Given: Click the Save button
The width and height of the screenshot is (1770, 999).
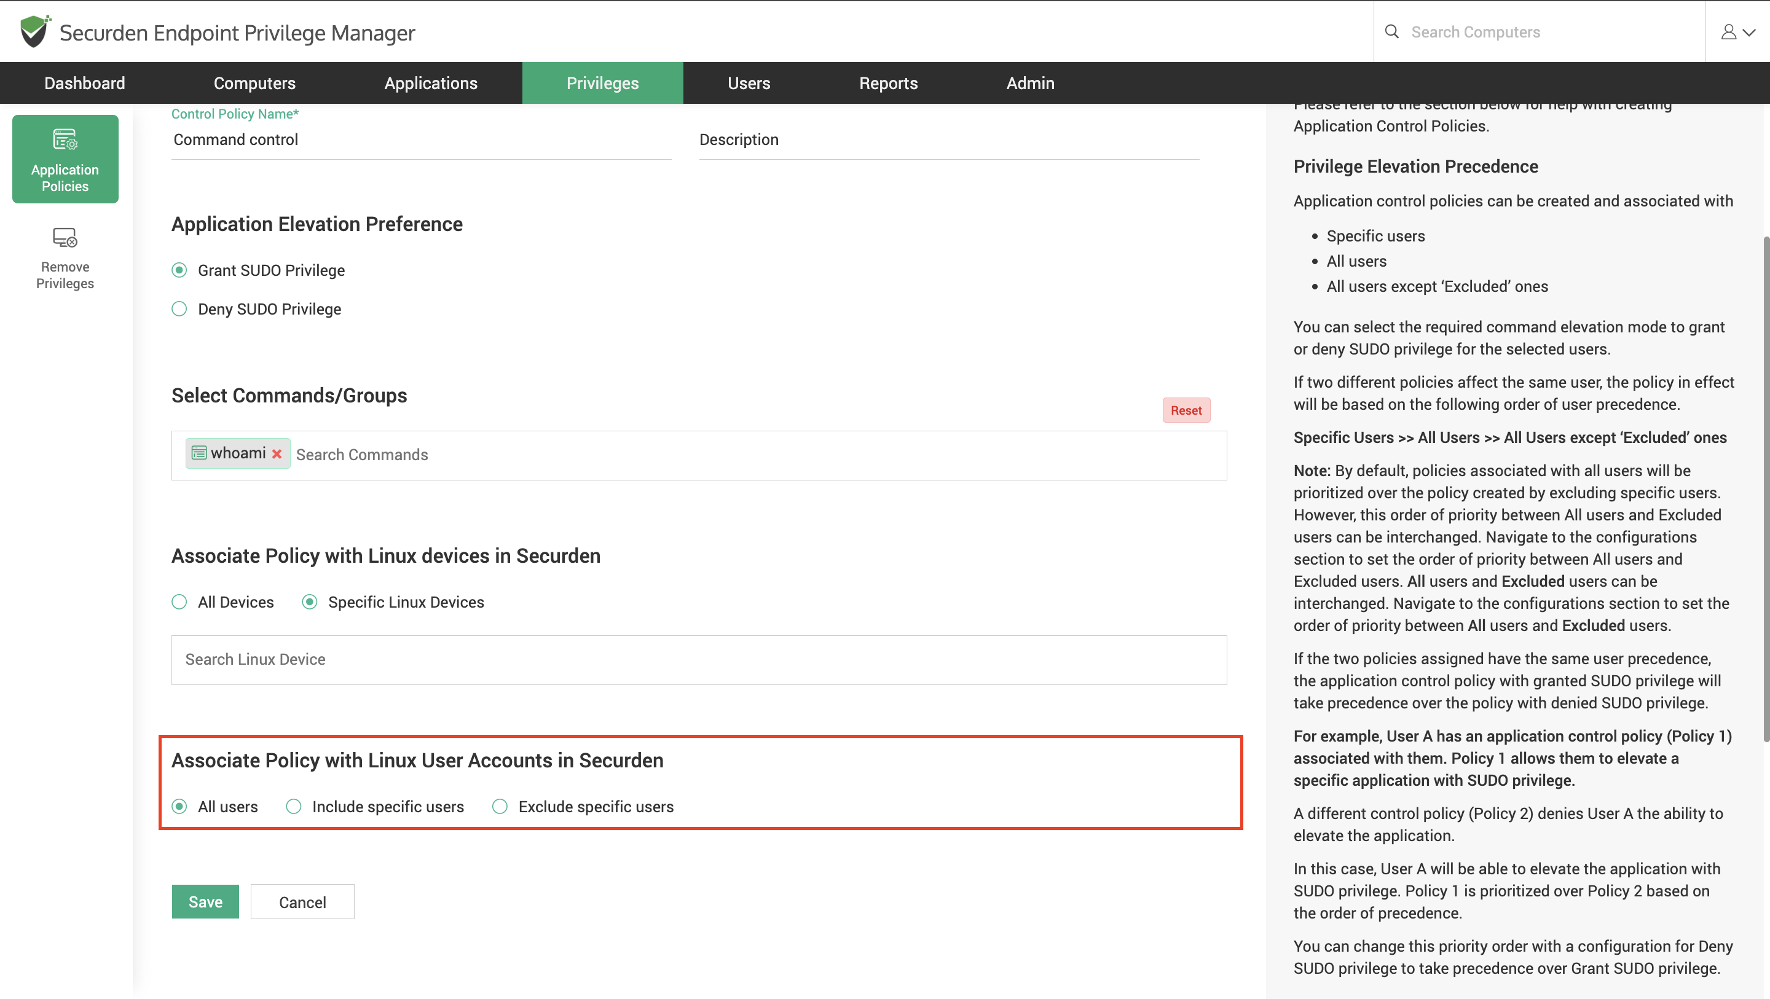Looking at the screenshot, I should coord(205,901).
